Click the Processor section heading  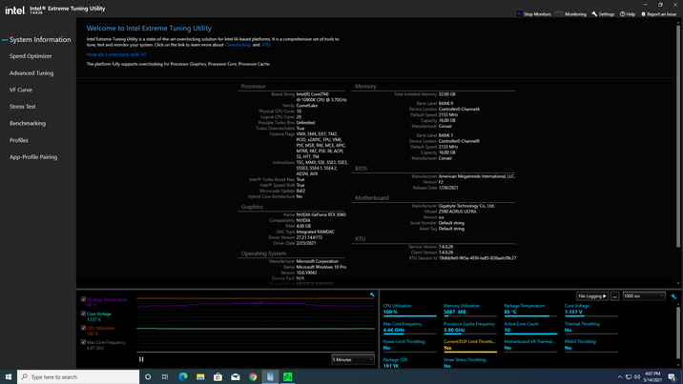click(253, 87)
